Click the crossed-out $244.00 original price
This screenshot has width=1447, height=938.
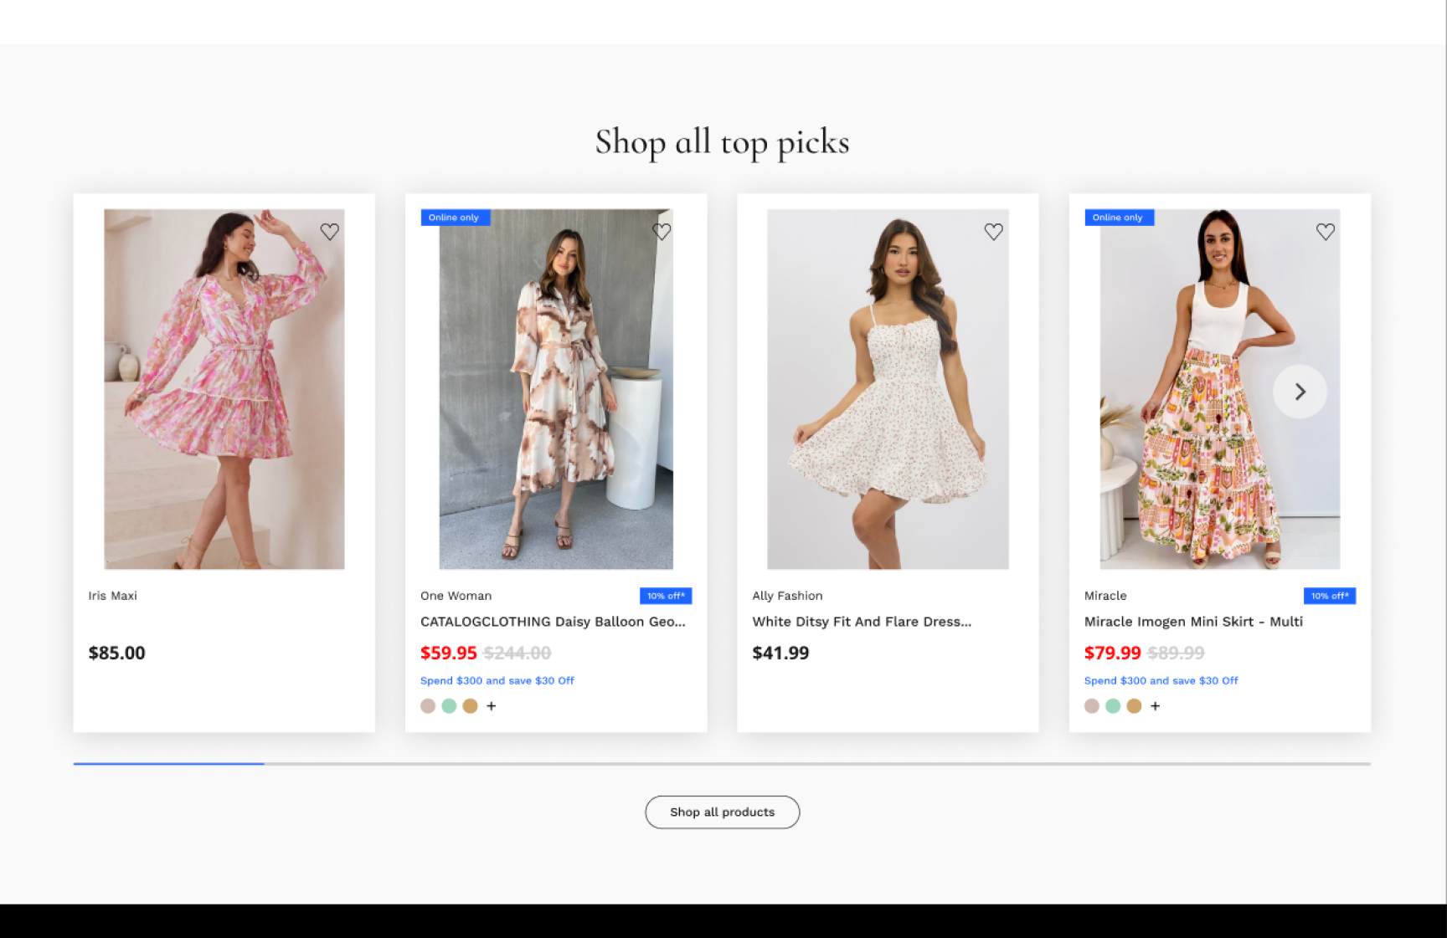coord(518,654)
